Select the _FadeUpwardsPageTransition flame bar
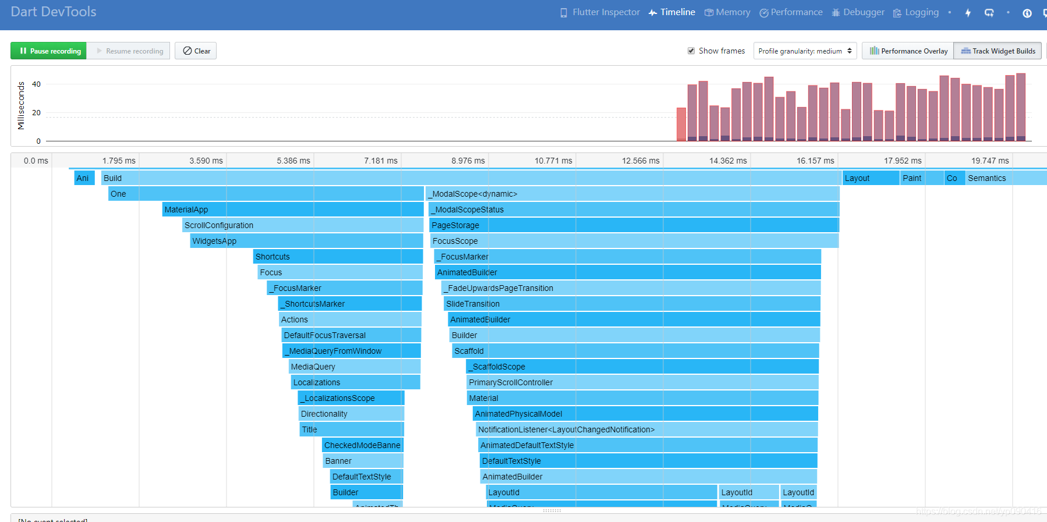The height and width of the screenshot is (522, 1047). [631, 288]
